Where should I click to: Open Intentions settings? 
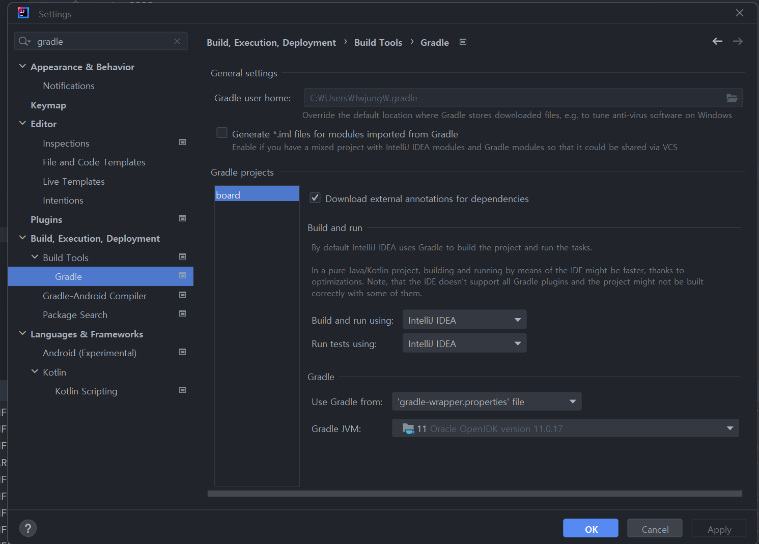click(63, 201)
